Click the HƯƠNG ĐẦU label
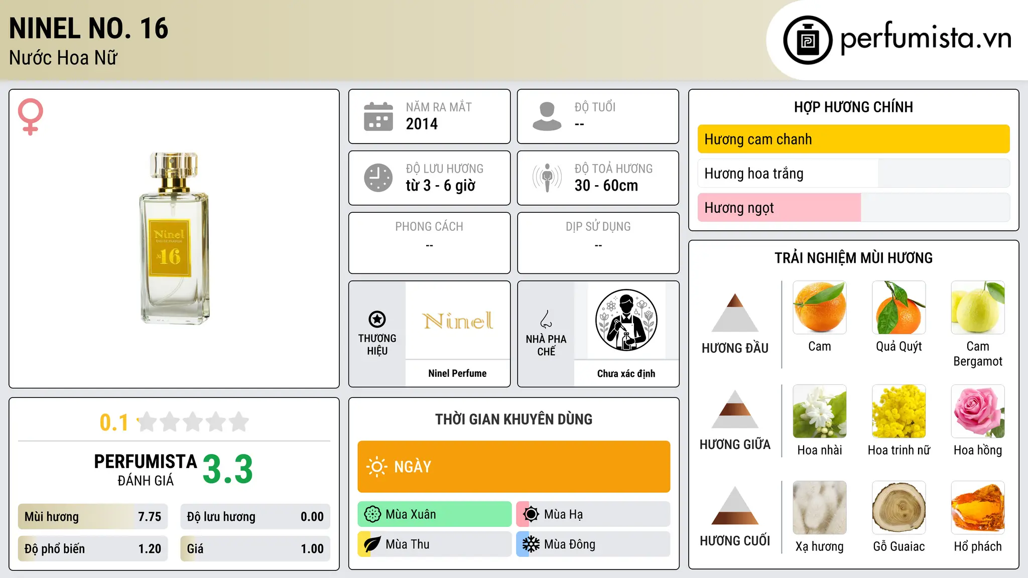Image resolution: width=1028 pixels, height=578 pixels. 735,348
